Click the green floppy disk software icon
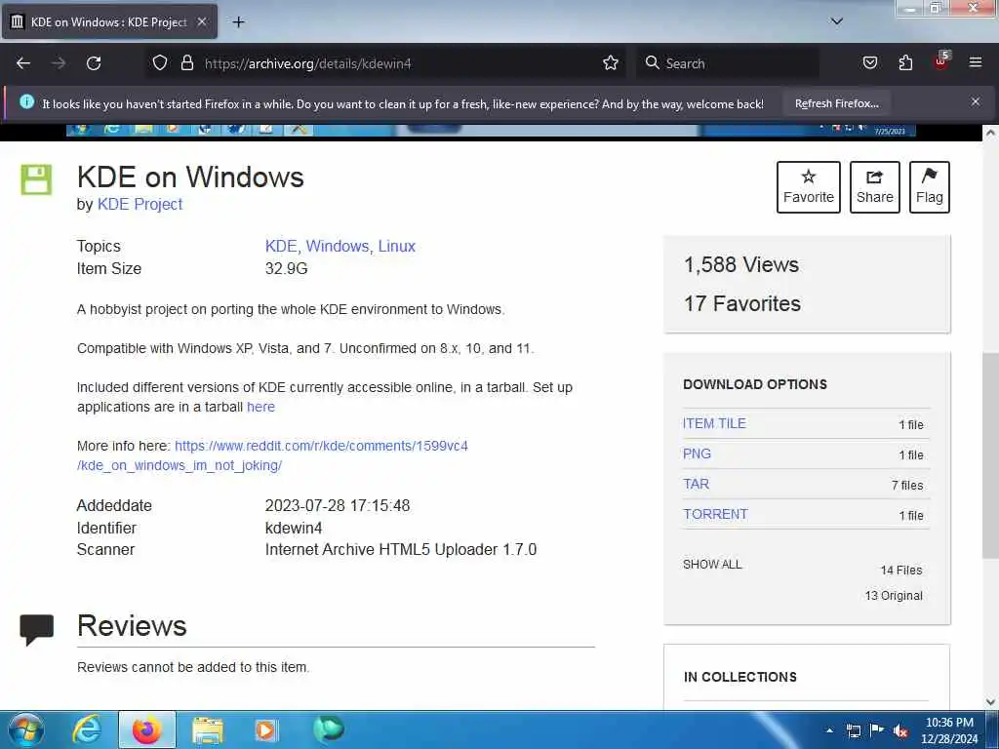 [36, 179]
